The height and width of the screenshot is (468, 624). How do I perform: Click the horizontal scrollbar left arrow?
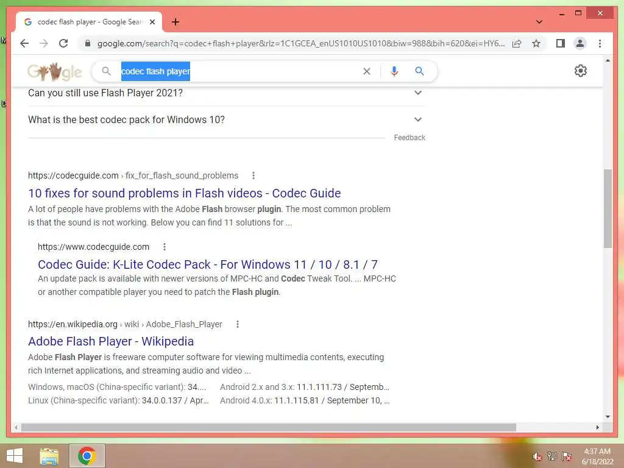[x=16, y=427]
